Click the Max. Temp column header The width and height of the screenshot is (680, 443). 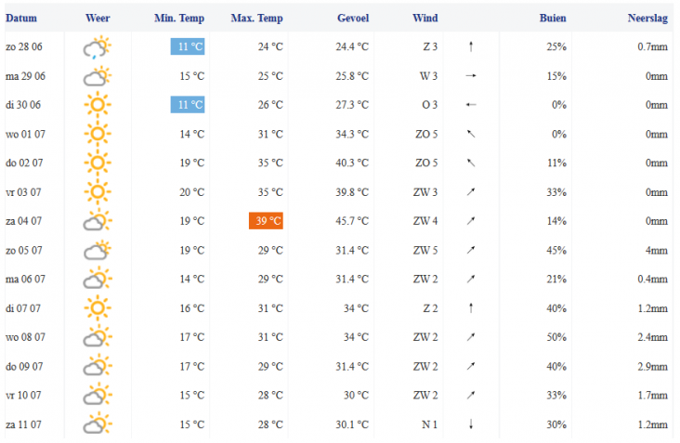pos(256,19)
